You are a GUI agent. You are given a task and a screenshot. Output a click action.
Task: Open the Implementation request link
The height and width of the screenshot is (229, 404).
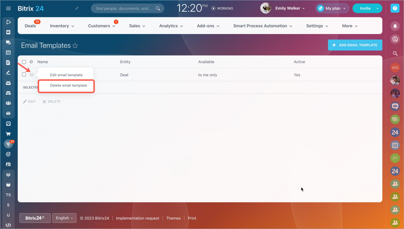click(138, 218)
